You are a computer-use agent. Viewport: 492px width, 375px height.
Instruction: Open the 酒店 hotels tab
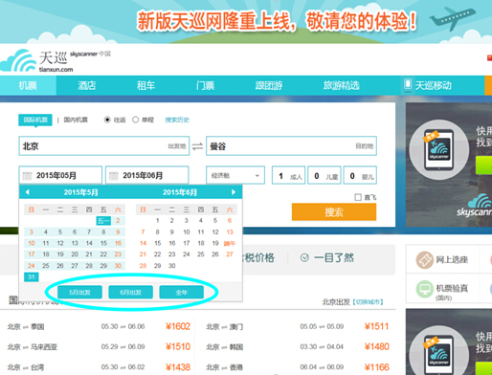pyautogui.click(x=87, y=85)
